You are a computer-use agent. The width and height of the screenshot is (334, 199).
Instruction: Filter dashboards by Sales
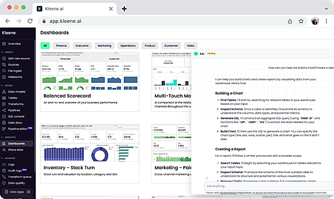[191, 45]
